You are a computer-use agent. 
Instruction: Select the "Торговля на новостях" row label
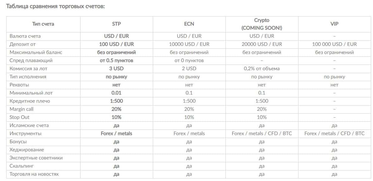coord(34,174)
